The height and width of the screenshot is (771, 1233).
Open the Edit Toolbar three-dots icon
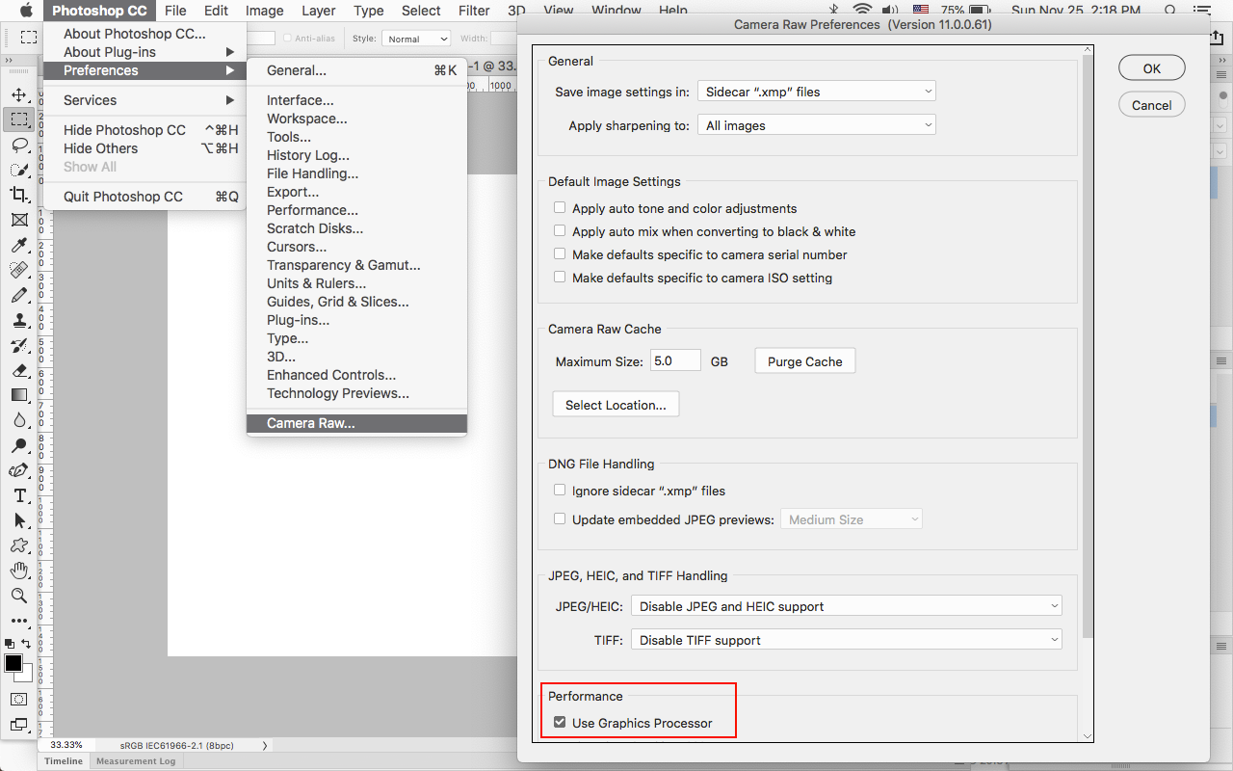[18, 621]
